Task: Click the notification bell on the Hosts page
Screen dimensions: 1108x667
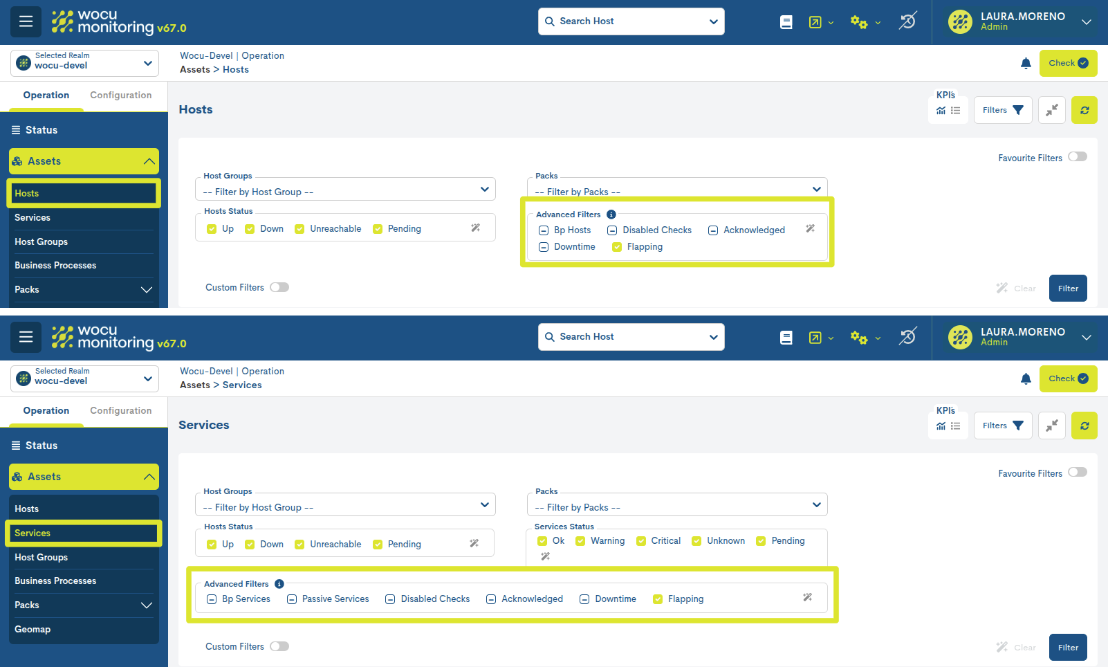Action: click(x=1026, y=64)
